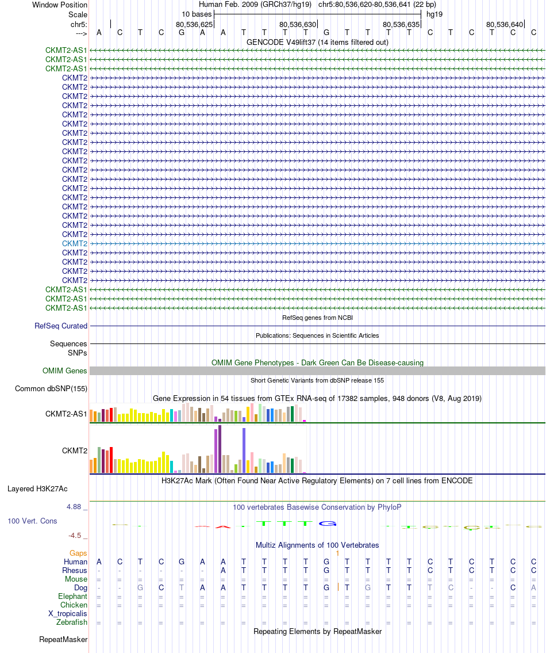Click Short Genetic Variants from dbSNP title

(x=317, y=381)
